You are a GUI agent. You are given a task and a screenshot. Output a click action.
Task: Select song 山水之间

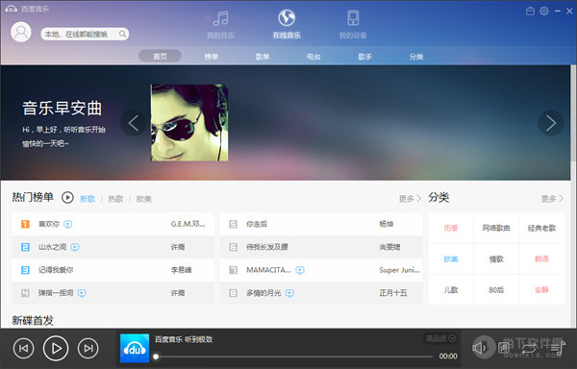52,247
